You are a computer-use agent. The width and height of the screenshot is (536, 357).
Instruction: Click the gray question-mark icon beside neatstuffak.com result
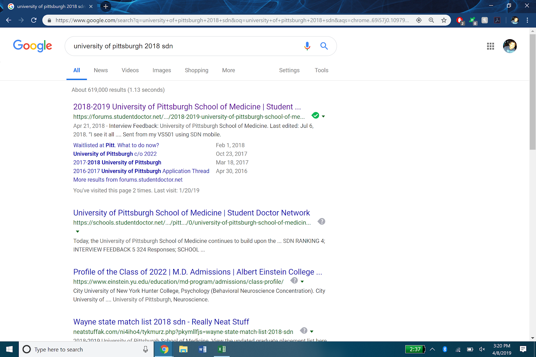[304, 331]
